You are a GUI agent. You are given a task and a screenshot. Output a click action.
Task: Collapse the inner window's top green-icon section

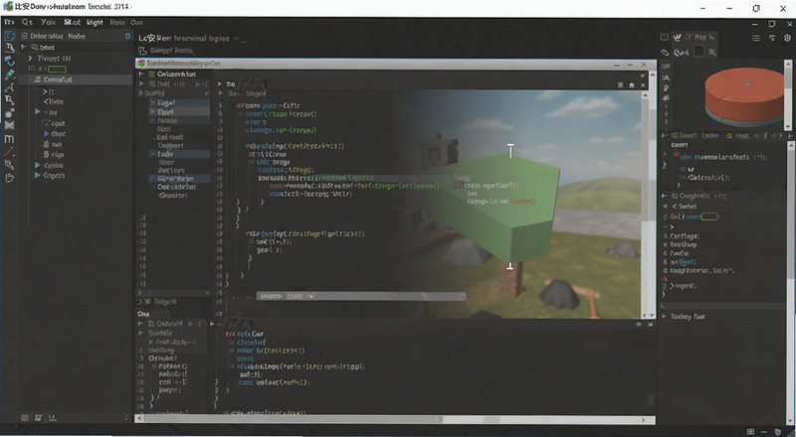pyautogui.click(x=141, y=74)
